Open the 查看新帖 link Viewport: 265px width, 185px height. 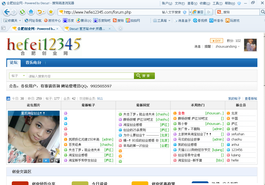[251, 98]
